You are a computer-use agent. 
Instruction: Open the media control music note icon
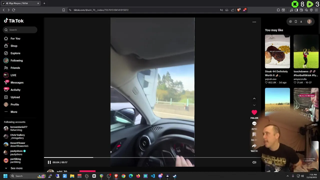(291, 10)
